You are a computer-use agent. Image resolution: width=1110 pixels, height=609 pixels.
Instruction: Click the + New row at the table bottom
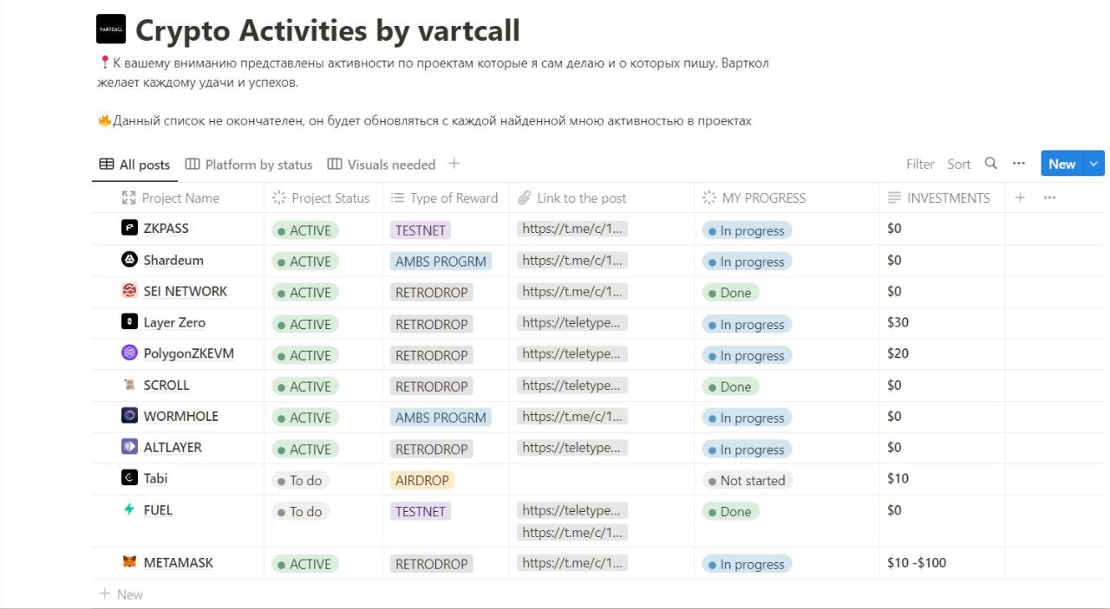pos(121,594)
